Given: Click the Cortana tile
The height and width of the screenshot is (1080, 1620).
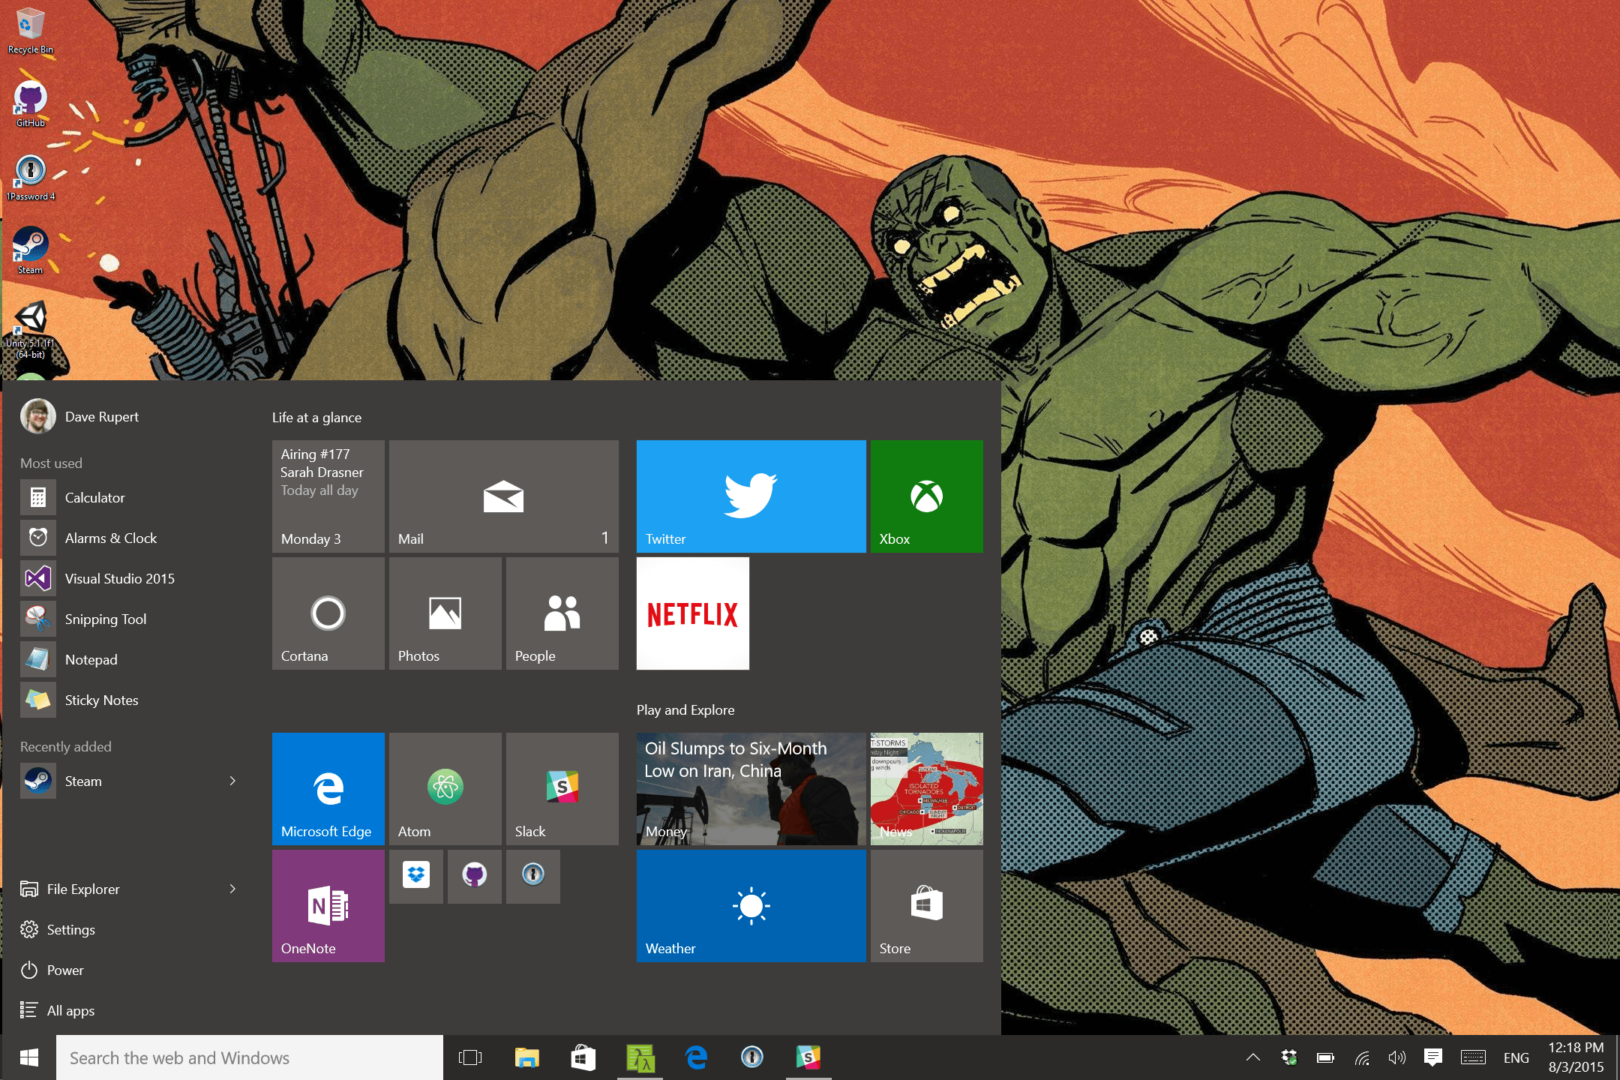Looking at the screenshot, I should (328, 613).
